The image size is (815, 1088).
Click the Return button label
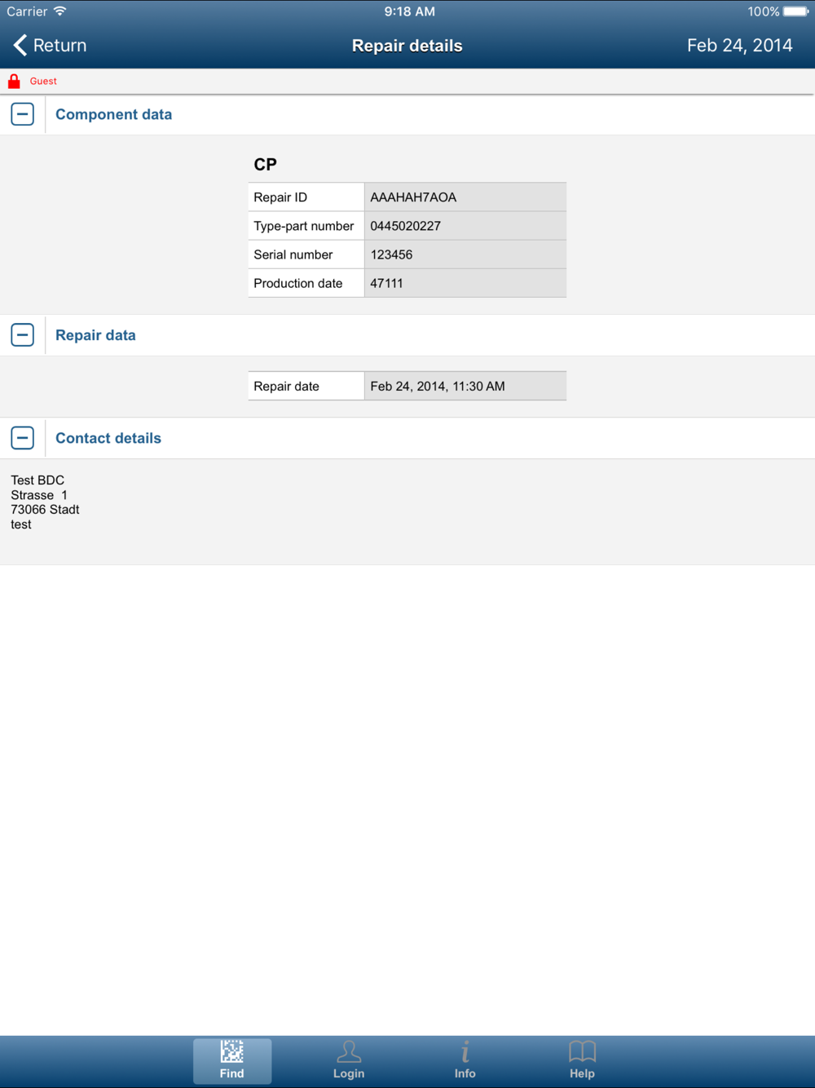(59, 46)
